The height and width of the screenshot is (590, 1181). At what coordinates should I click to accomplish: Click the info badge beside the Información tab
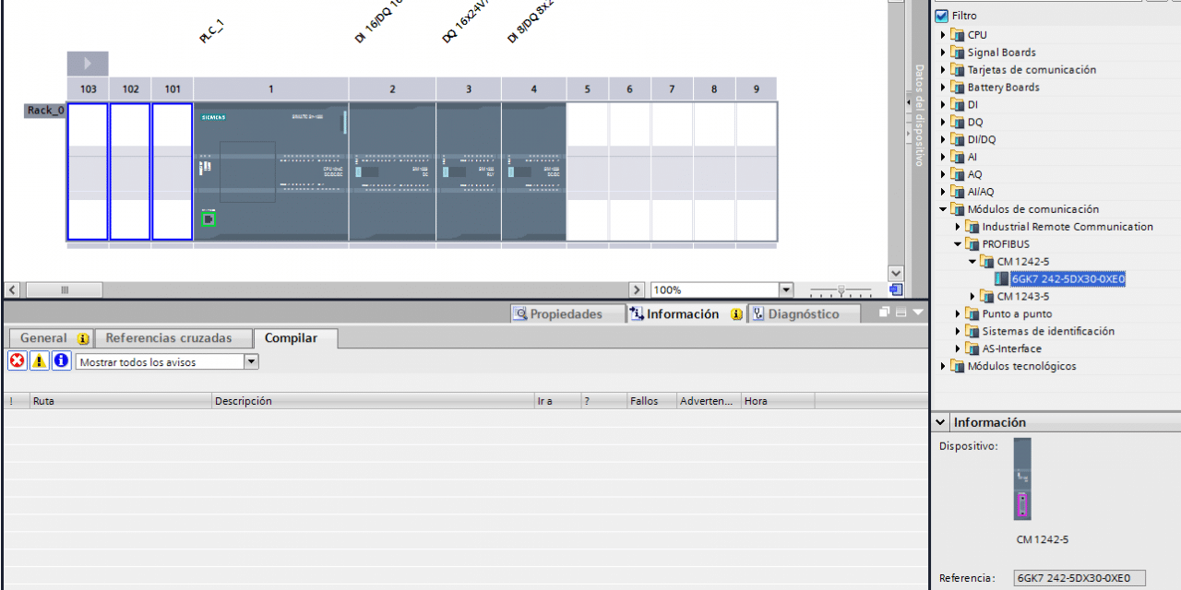pos(735,314)
